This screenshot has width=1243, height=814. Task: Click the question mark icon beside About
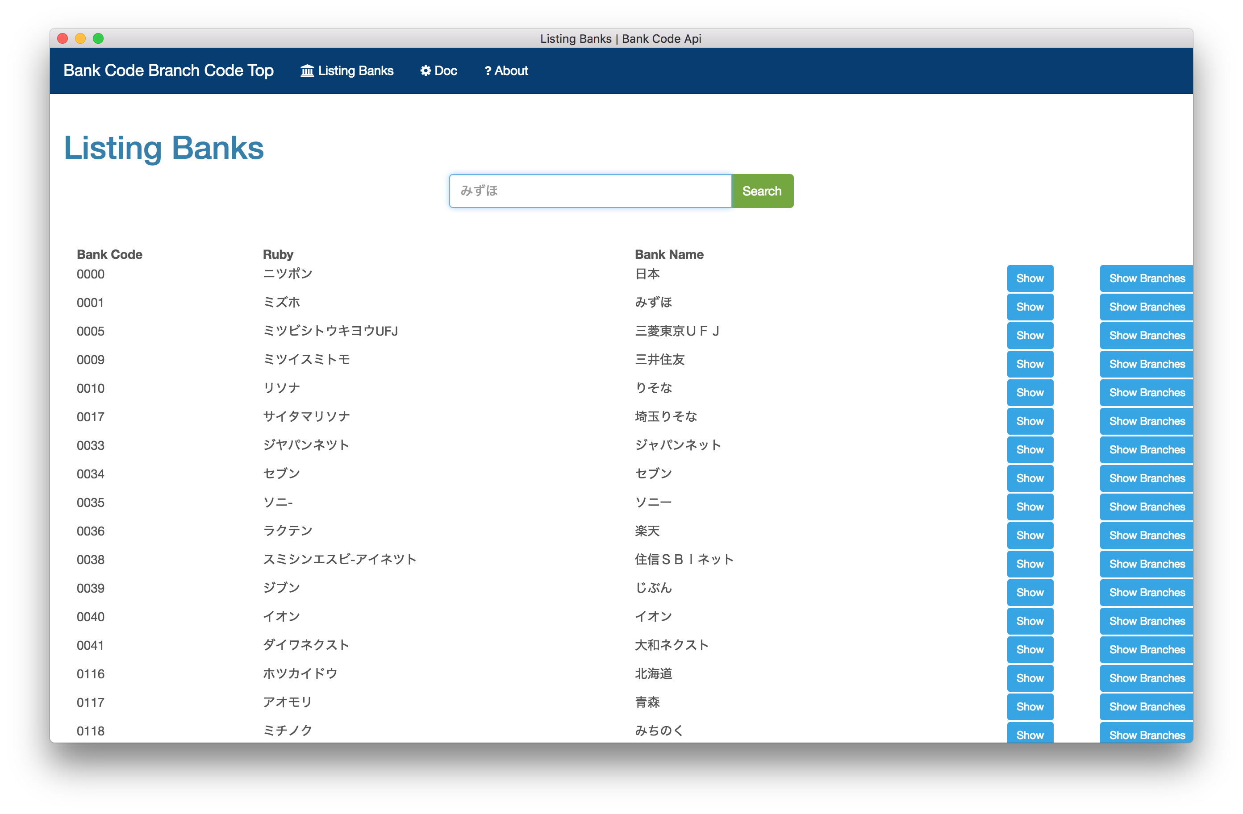488,71
